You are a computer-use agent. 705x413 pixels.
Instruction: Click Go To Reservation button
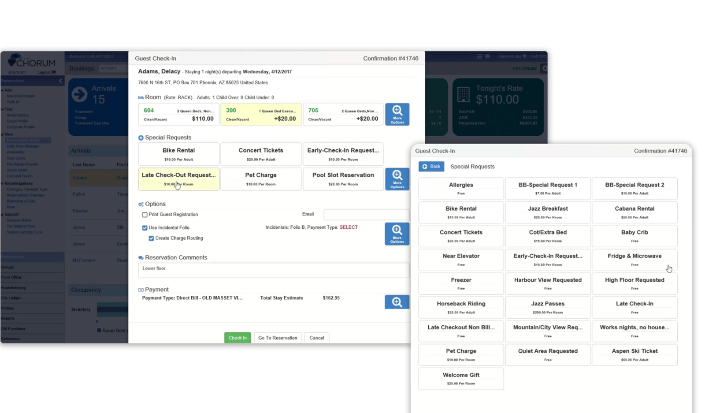pyautogui.click(x=278, y=338)
